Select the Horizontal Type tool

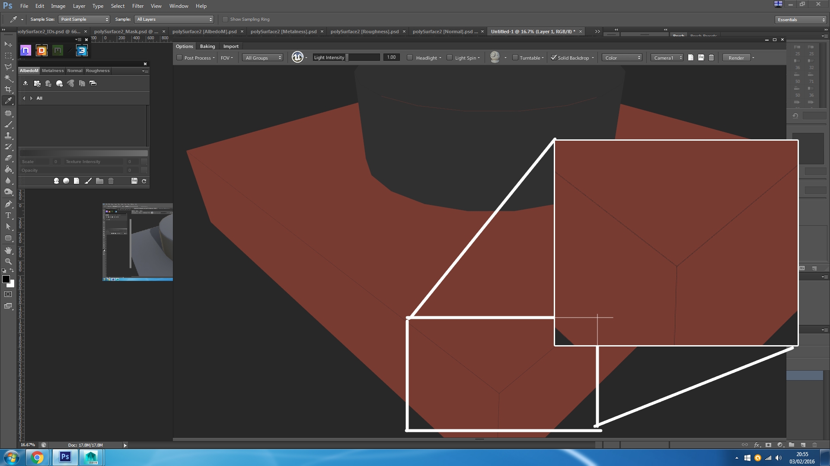click(x=8, y=215)
